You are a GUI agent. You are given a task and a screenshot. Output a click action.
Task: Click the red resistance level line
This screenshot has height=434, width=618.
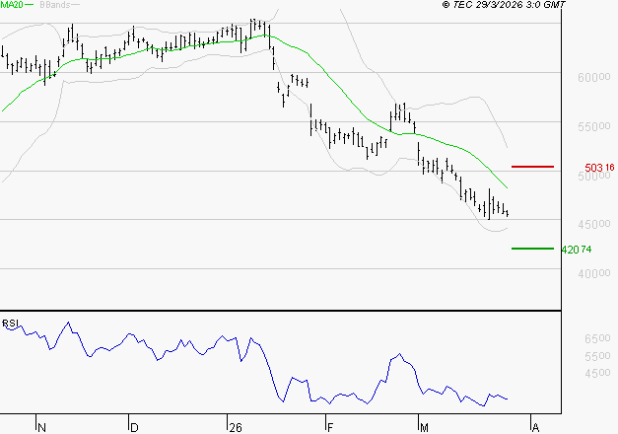pos(532,167)
